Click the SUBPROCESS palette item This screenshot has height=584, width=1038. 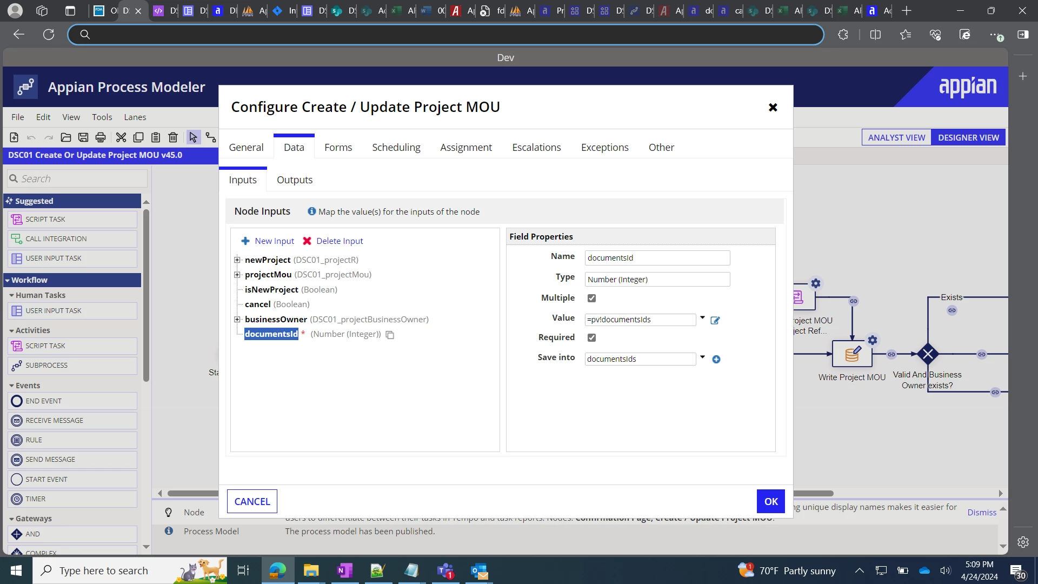point(72,366)
